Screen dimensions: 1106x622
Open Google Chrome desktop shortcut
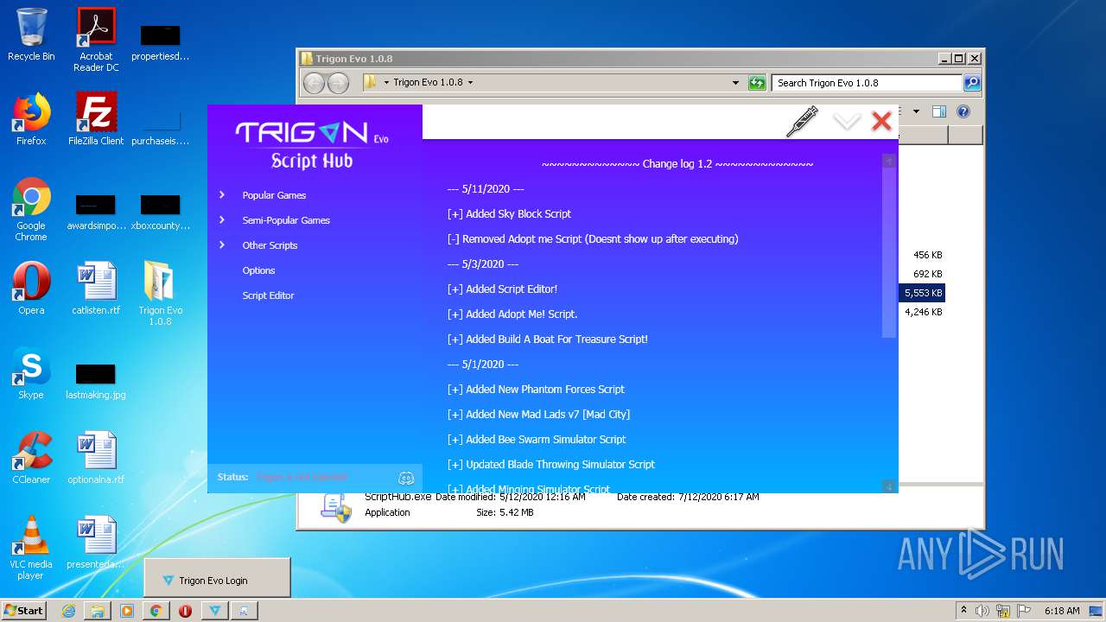[31, 209]
